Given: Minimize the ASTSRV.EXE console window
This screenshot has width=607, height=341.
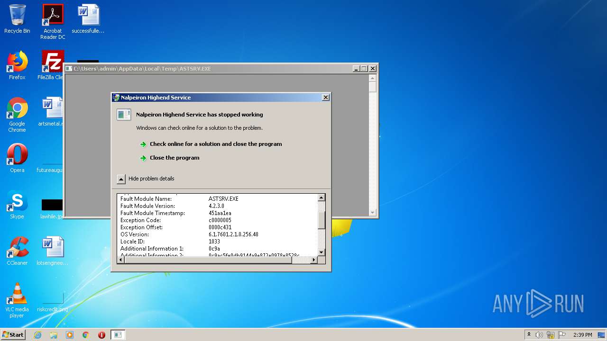Looking at the screenshot, I should pos(356,69).
